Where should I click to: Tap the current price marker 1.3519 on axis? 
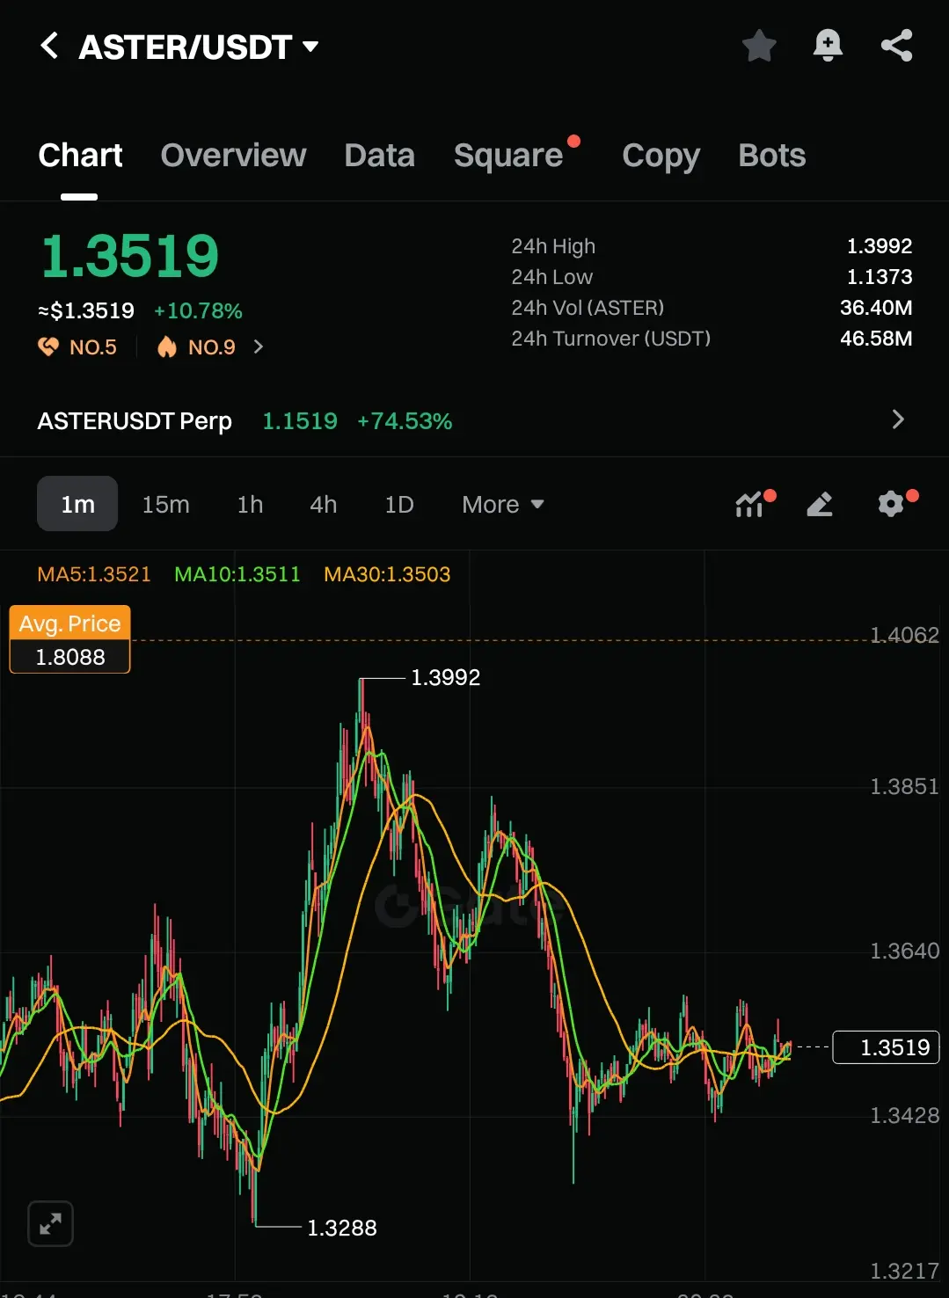(x=886, y=1047)
